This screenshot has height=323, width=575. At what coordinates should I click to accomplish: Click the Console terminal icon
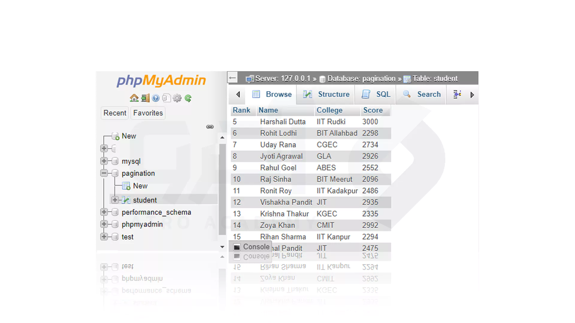tap(237, 247)
